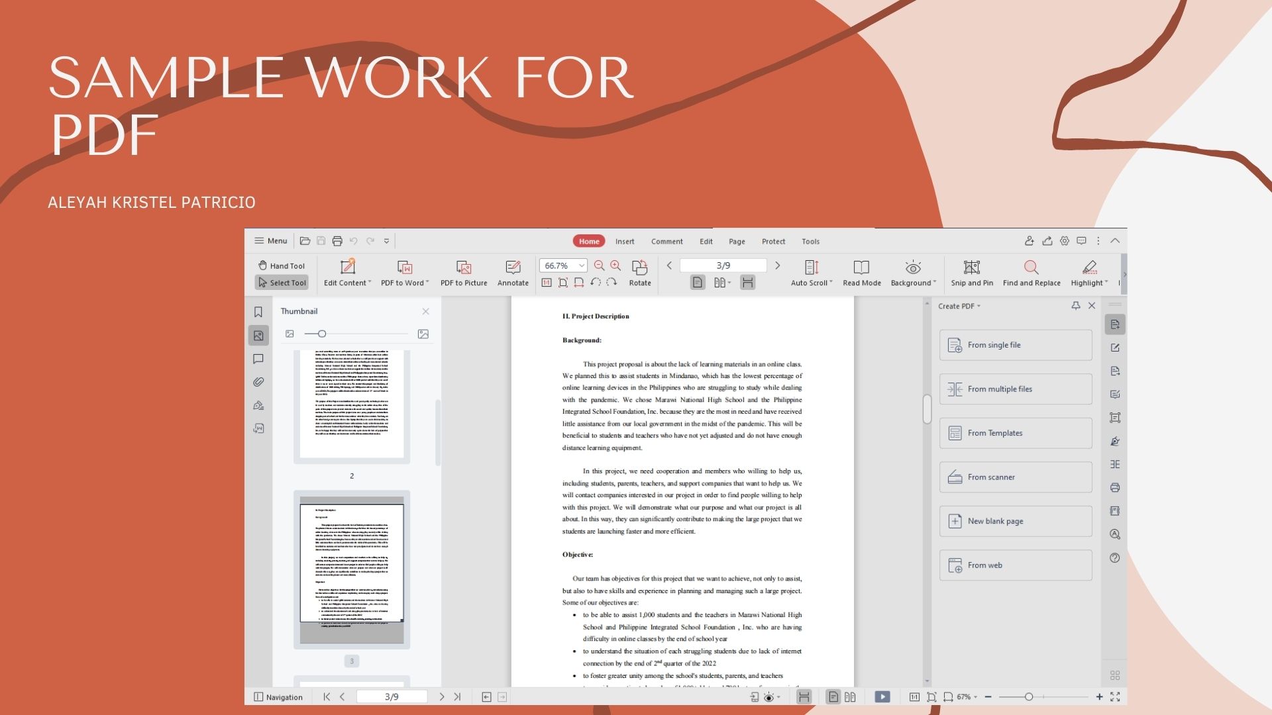Image resolution: width=1272 pixels, height=715 pixels.
Task: Toggle Read Mode view
Action: tap(861, 273)
